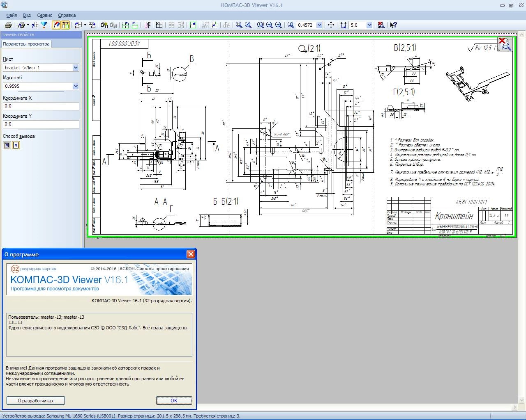
Task: Click the Координата Y input field
Action: (x=41, y=124)
